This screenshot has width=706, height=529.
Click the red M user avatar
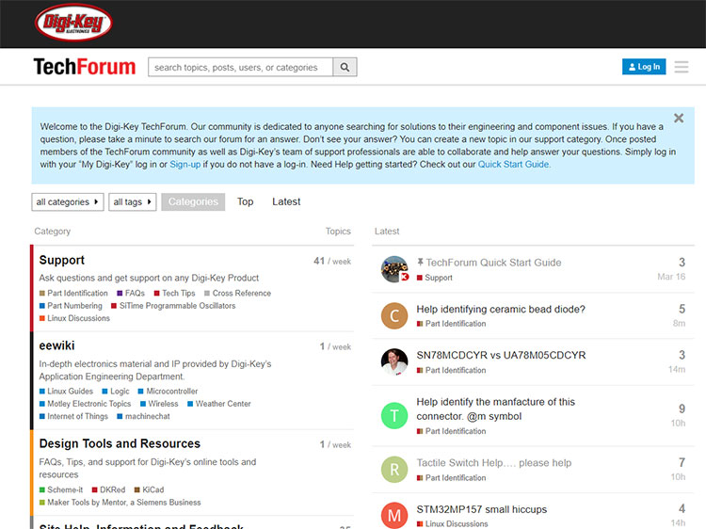point(394,515)
